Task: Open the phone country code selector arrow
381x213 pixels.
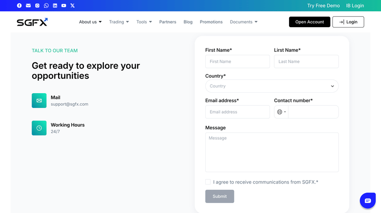Action: click(x=285, y=112)
